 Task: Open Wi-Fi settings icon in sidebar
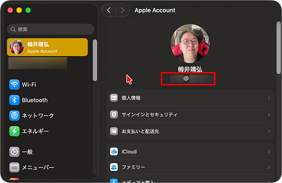15,84
